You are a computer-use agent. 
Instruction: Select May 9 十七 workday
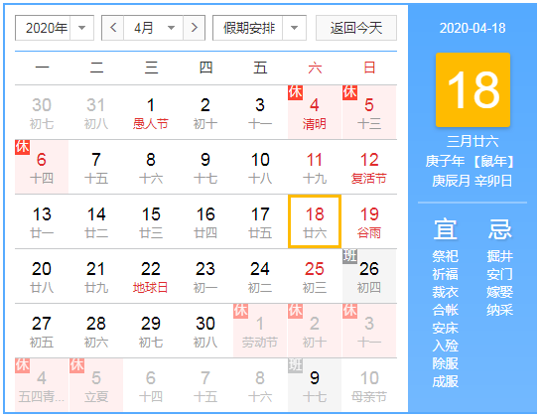(315, 385)
